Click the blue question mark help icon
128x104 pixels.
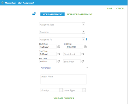[87, 39]
